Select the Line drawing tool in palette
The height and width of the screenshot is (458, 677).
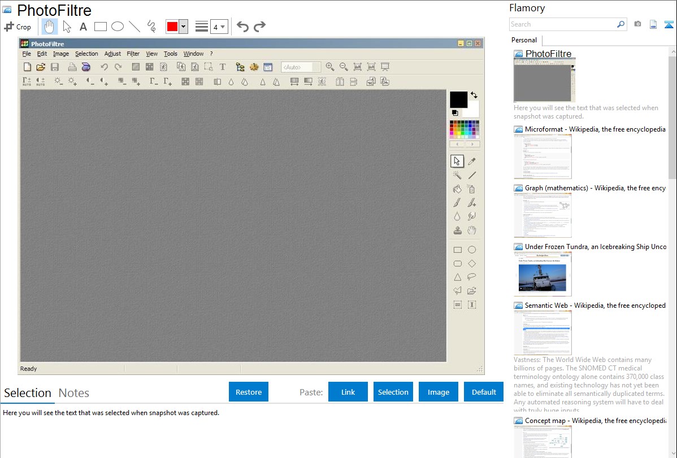[x=472, y=175]
